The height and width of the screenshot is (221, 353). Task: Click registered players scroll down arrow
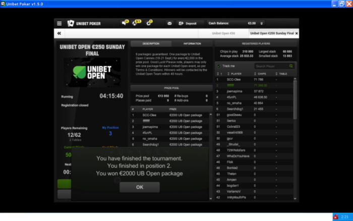pyautogui.click(x=295, y=198)
